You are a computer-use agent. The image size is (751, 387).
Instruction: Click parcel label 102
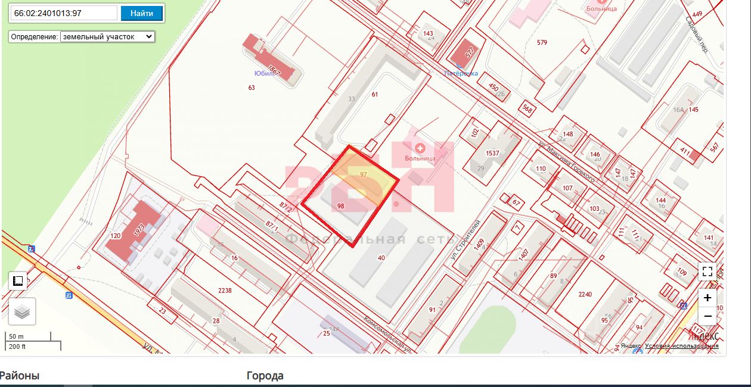tap(475, 133)
